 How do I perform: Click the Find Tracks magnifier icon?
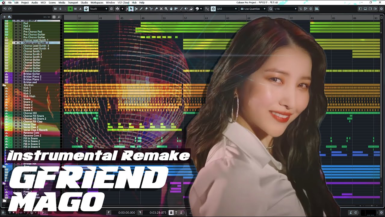pos(59,17)
